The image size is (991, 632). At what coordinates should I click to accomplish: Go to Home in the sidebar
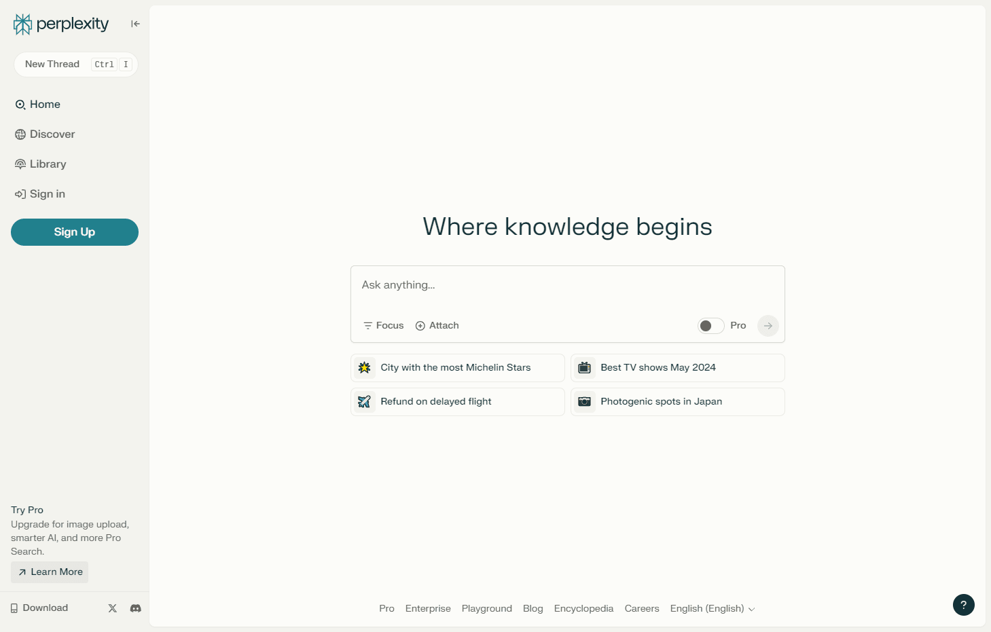38,105
